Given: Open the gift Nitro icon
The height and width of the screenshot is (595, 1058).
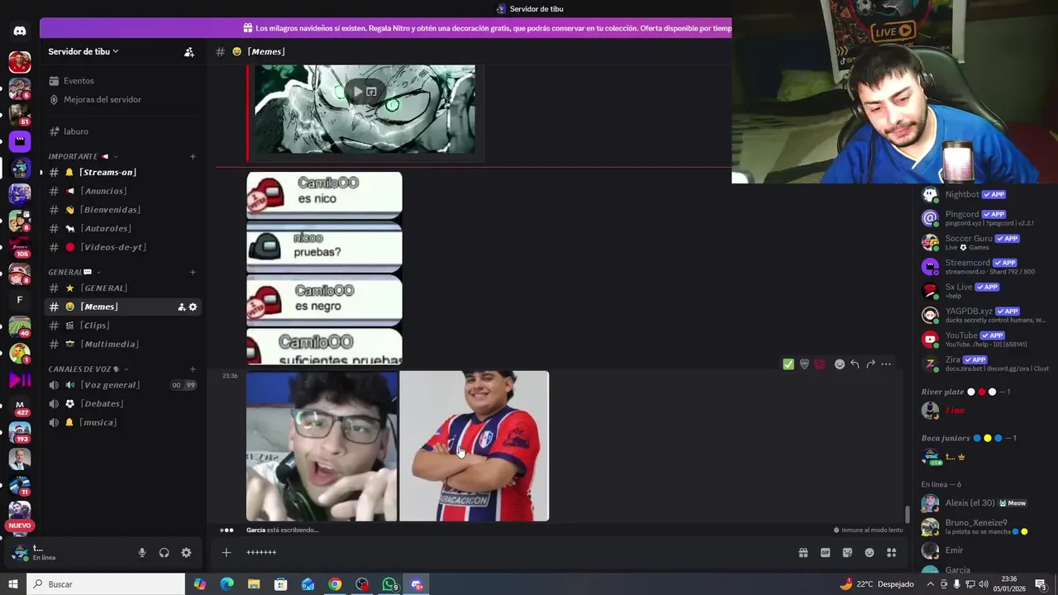Looking at the screenshot, I should pos(803,553).
